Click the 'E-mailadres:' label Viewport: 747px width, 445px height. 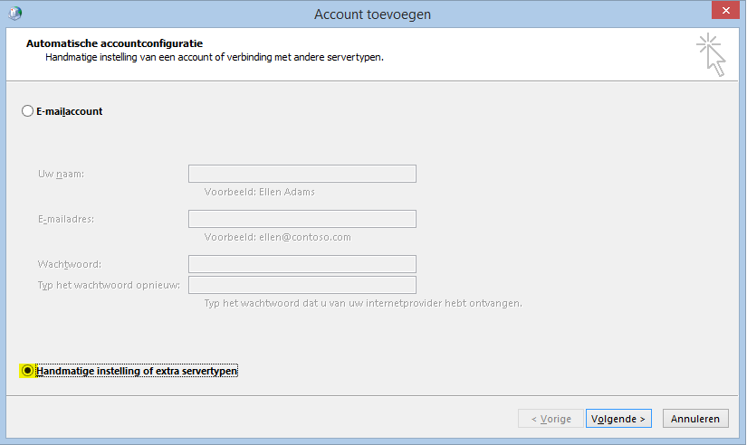[66, 219]
